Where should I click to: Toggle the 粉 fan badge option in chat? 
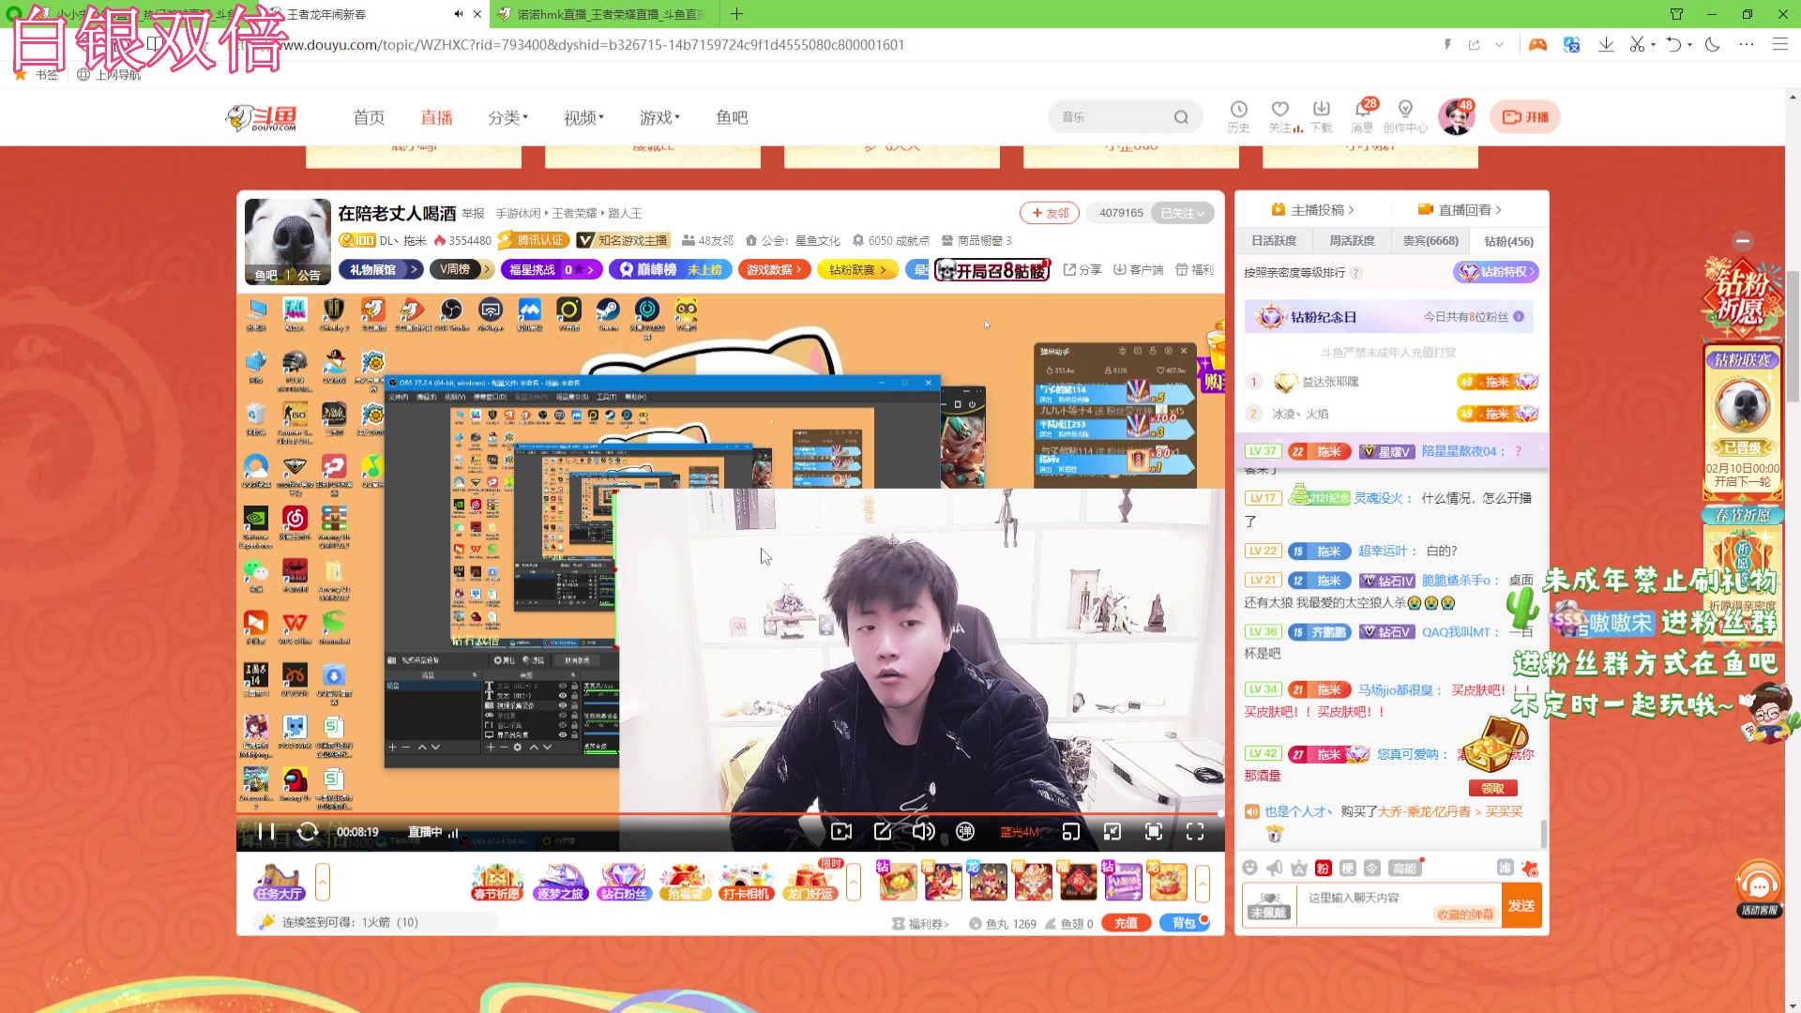click(1322, 868)
